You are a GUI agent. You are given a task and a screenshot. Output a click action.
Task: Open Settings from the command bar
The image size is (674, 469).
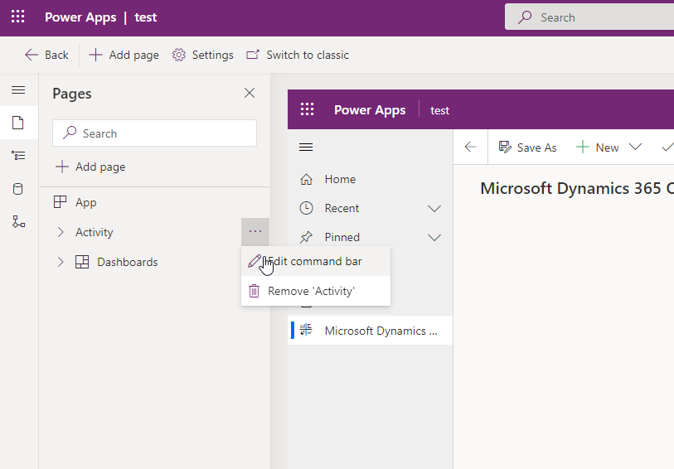coord(202,55)
